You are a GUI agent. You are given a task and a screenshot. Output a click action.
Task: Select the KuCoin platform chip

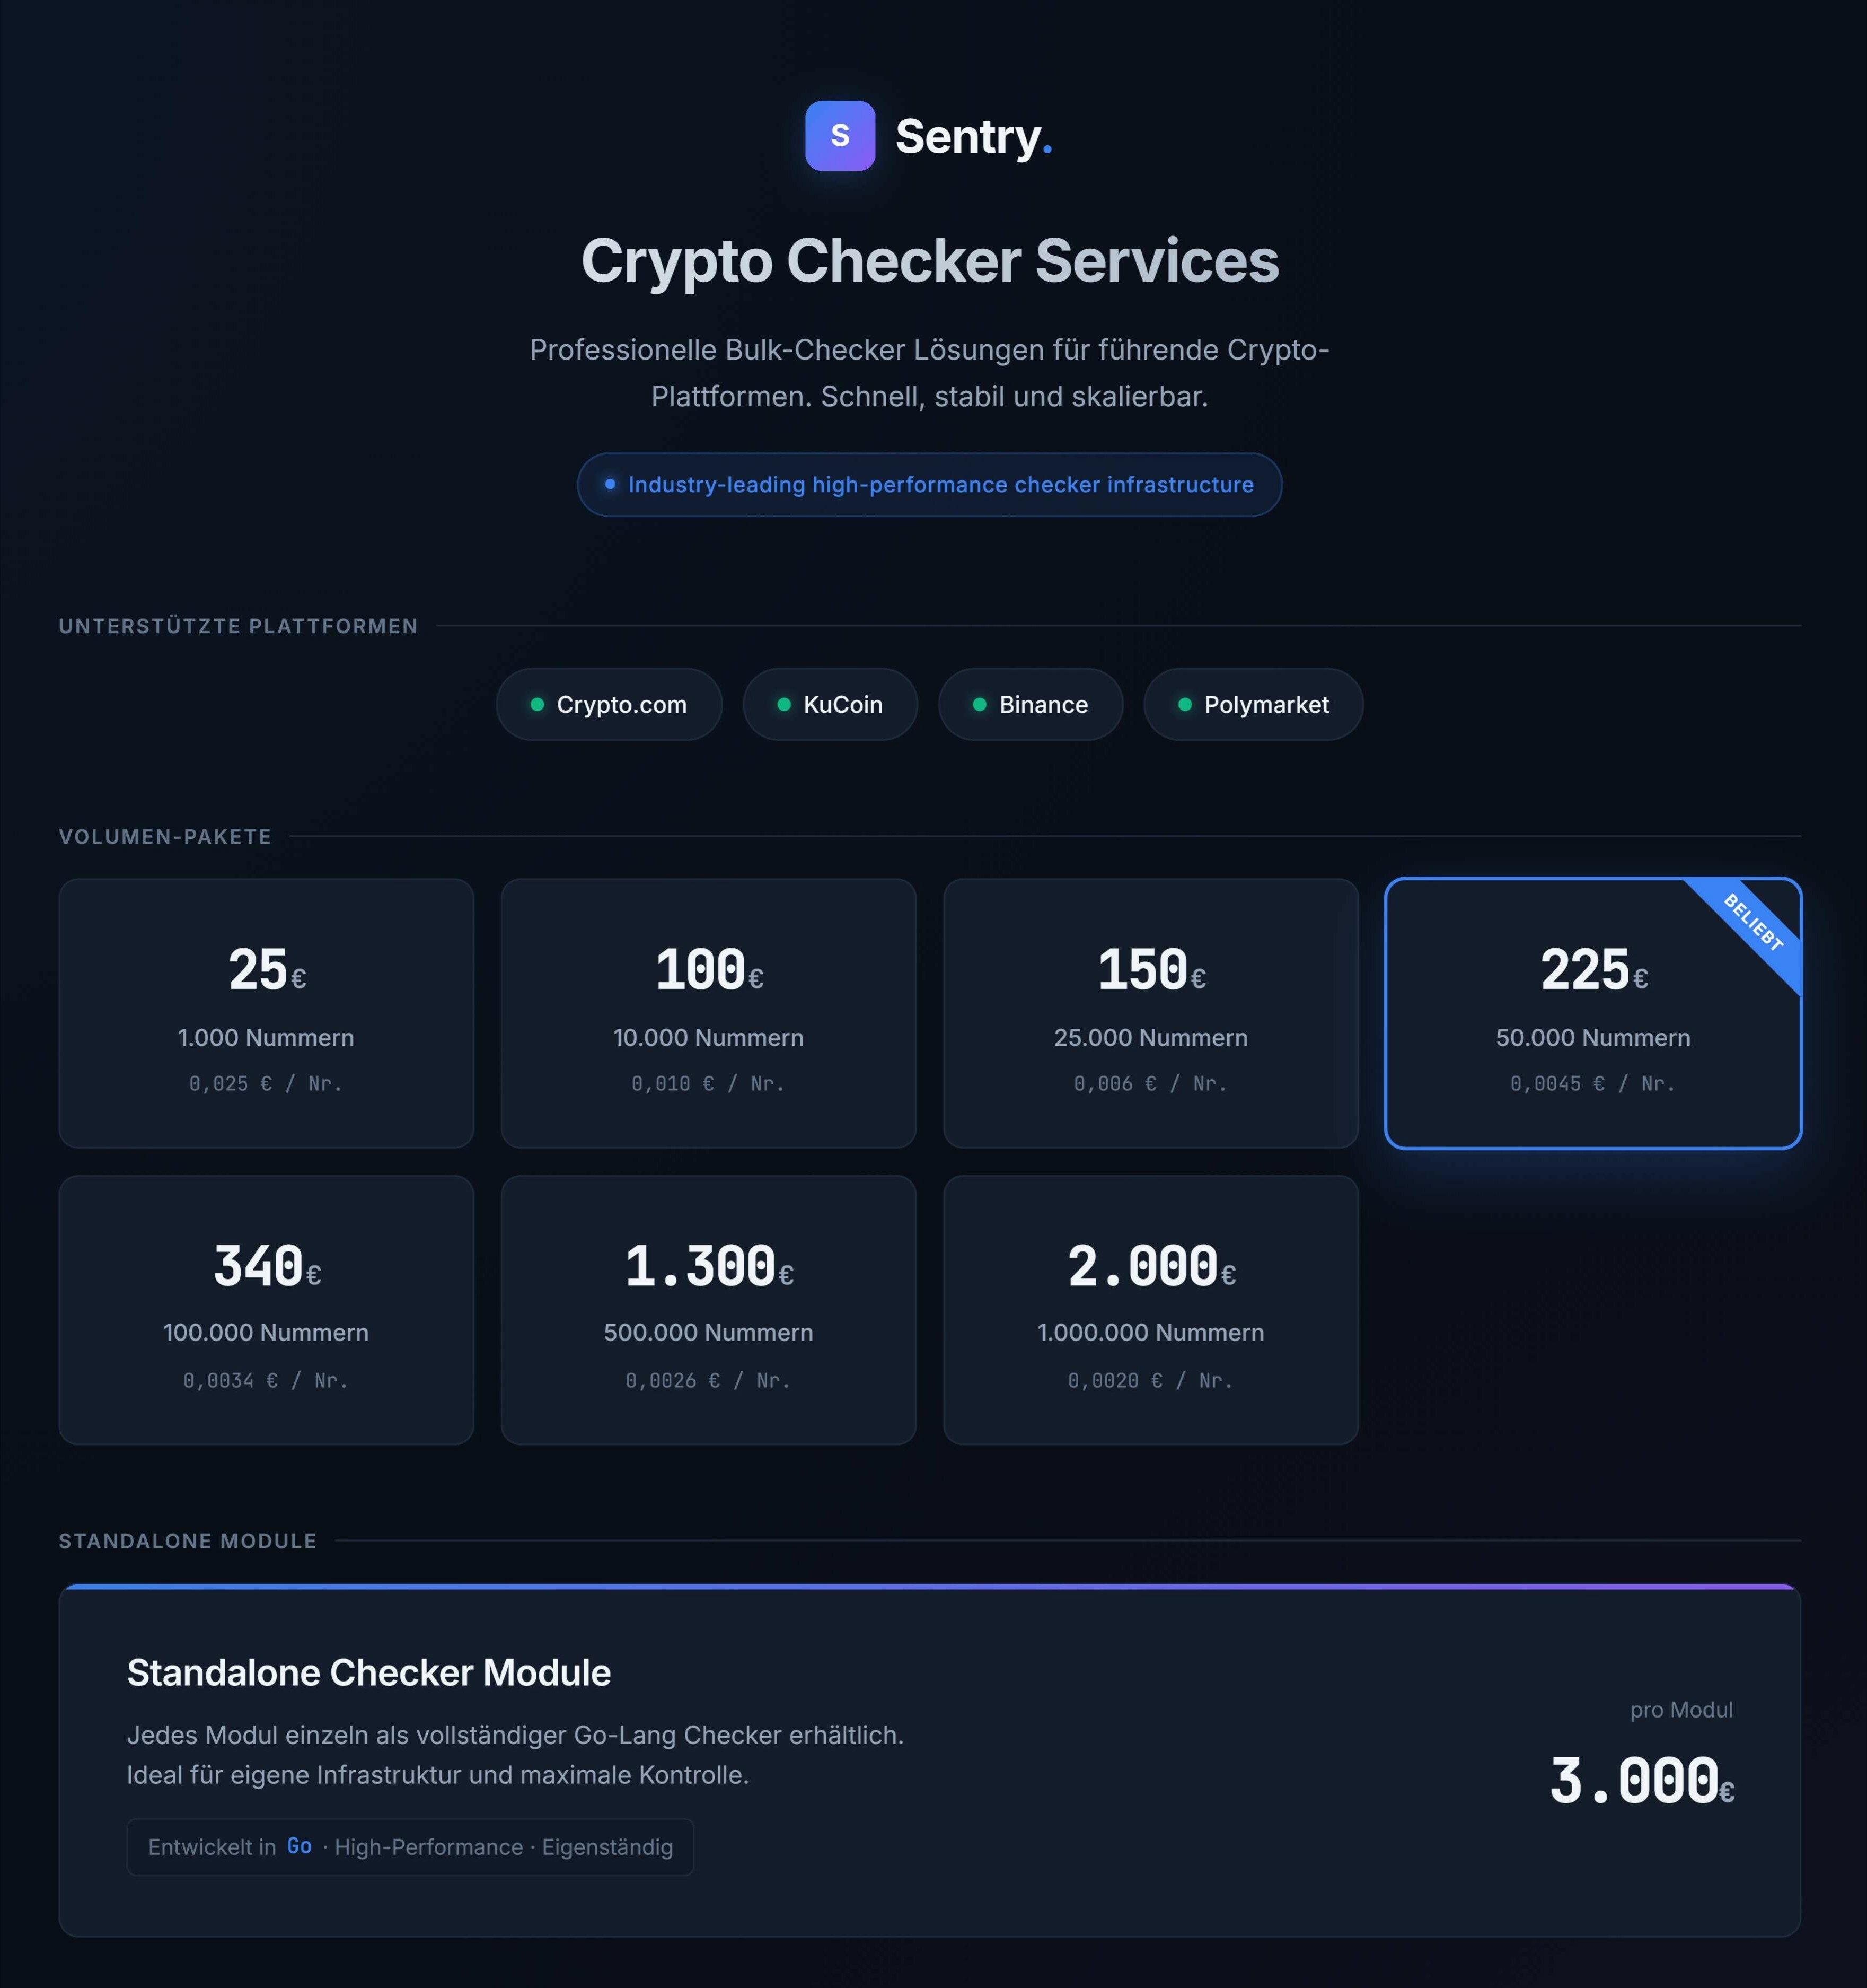(x=830, y=704)
